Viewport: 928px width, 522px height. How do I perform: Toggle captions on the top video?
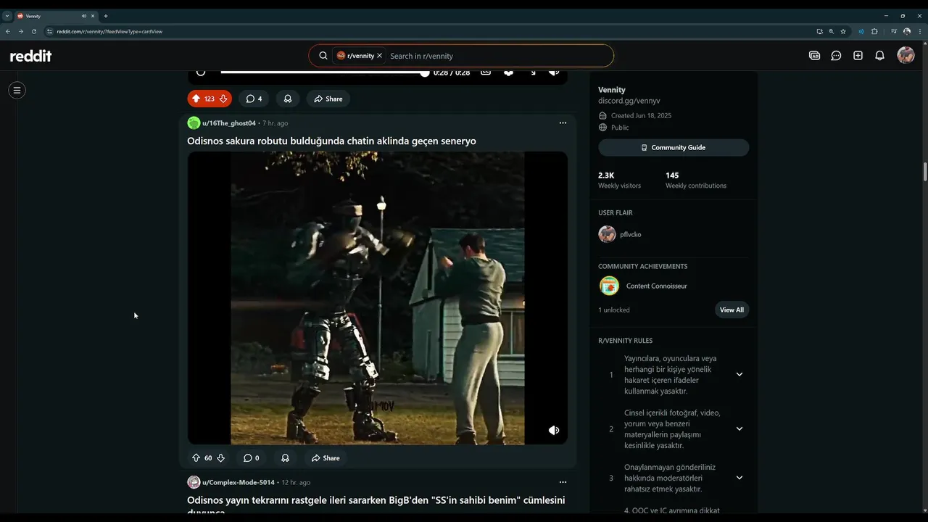pyautogui.click(x=486, y=72)
